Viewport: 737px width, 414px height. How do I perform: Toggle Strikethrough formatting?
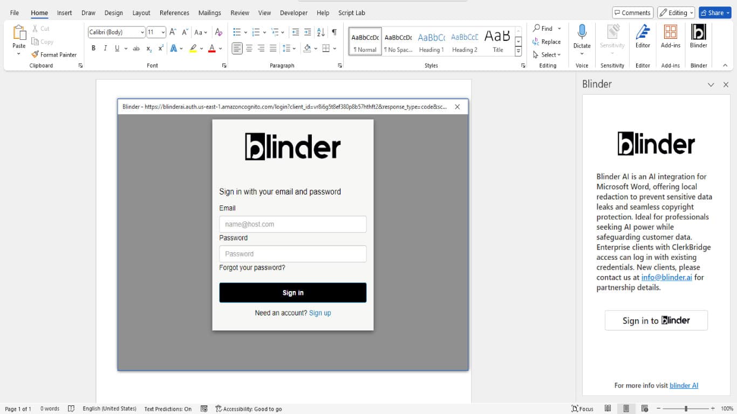[x=136, y=49]
